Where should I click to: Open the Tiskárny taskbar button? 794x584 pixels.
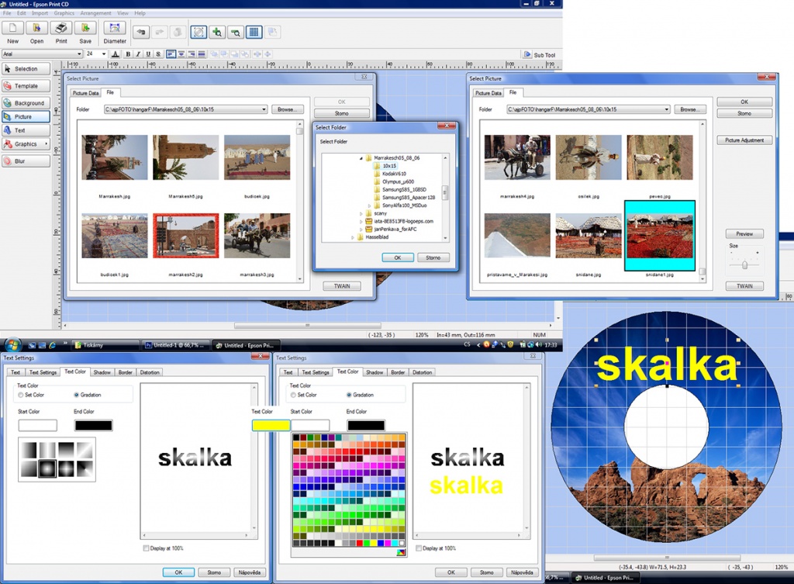tap(105, 345)
